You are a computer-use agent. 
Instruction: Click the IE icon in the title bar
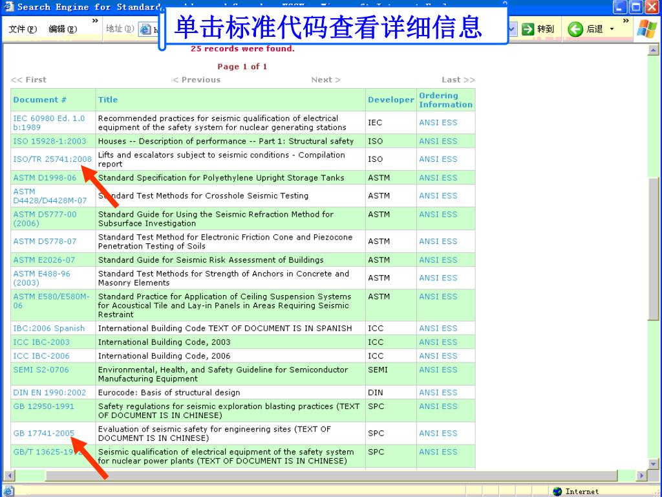click(8, 6)
